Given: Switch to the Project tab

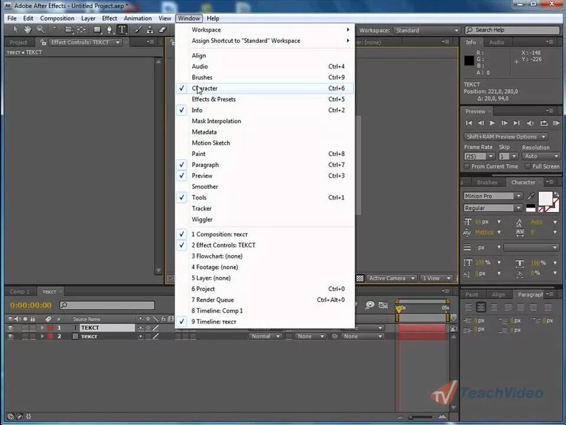Looking at the screenshot, I should pyautogui.click(x=18, y=42).
